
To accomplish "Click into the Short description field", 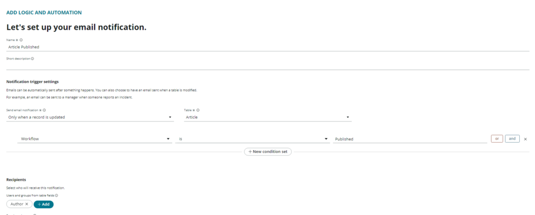I will pyautogui.click(x=268, y=66).
